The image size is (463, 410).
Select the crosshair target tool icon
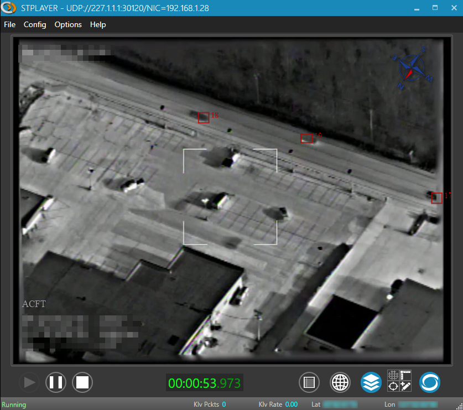point(393,387)
